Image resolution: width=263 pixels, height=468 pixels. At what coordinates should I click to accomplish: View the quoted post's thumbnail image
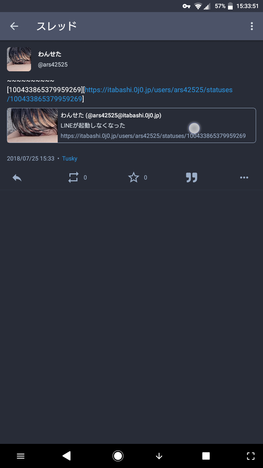[x=33, y=125]
